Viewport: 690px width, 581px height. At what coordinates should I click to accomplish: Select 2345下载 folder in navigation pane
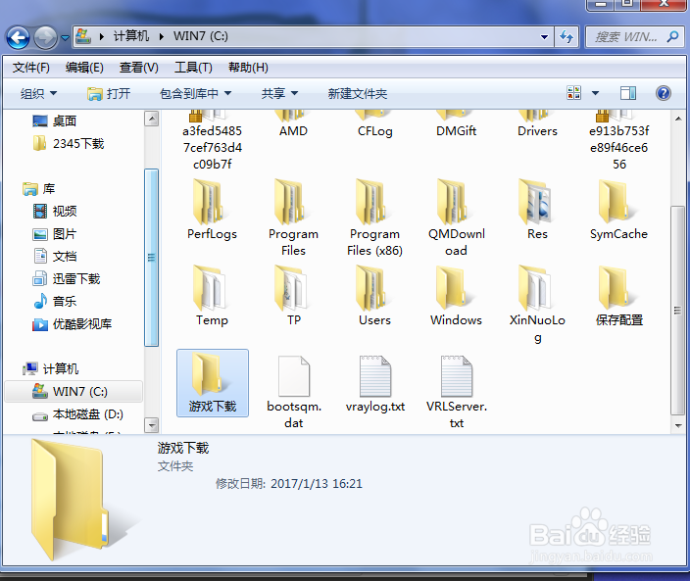pos(69,143)
